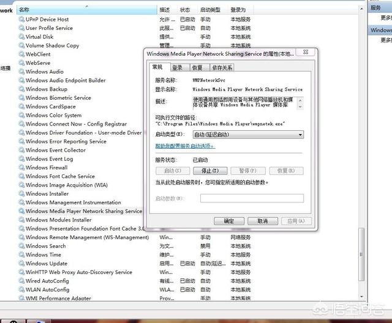This screenshot has width=392, height=323.
Task: Click the Windows Search service icon
Action: coord(21,246)
